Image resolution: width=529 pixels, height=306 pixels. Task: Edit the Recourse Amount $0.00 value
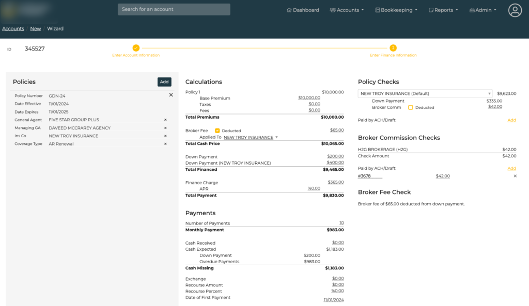tap(338, 285)
